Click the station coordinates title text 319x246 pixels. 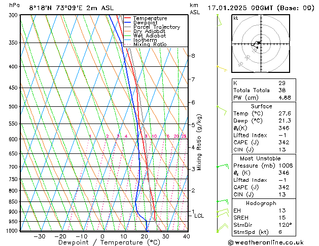tap(72, 8)
